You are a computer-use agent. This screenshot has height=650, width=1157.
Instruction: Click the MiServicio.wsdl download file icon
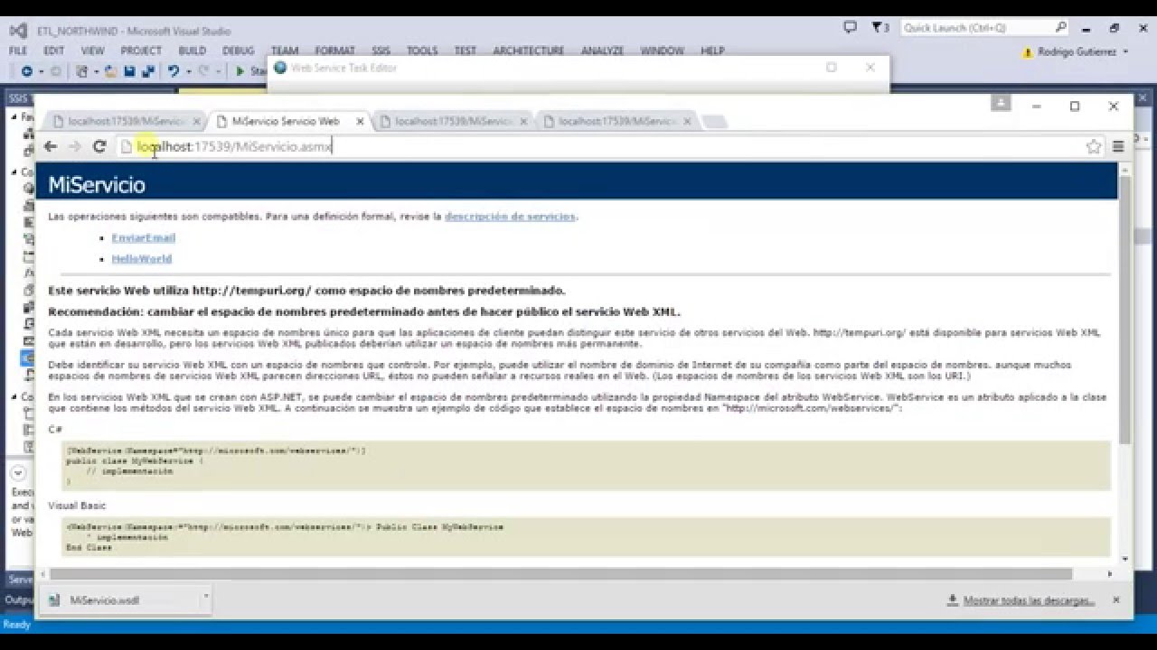coord(54,600)
